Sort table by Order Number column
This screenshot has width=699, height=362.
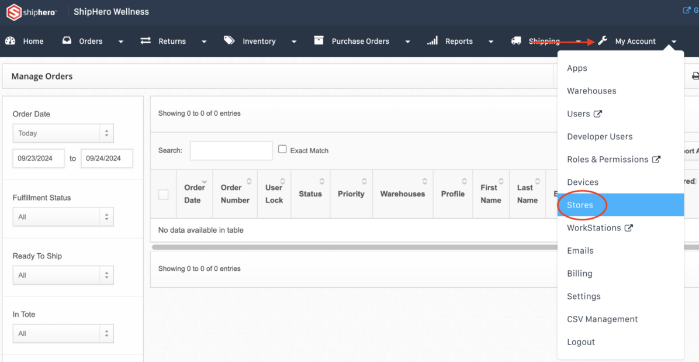235,194
